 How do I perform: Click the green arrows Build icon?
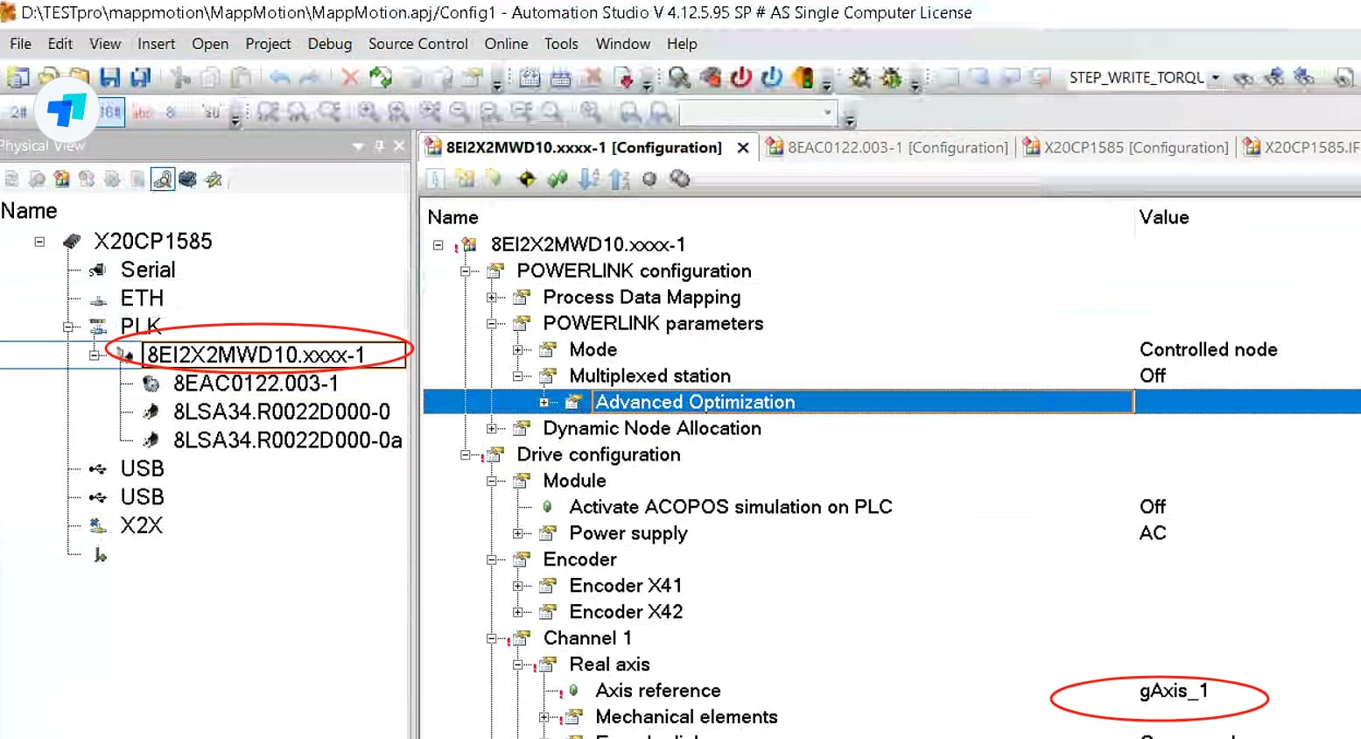[x=381, y=78]
